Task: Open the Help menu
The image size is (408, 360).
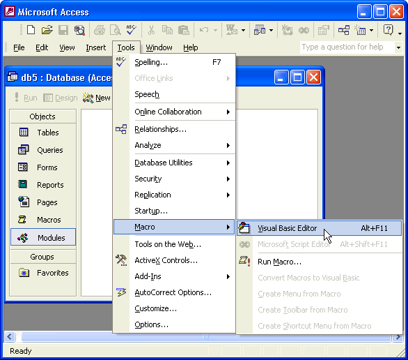Action: tap(191, 47)
